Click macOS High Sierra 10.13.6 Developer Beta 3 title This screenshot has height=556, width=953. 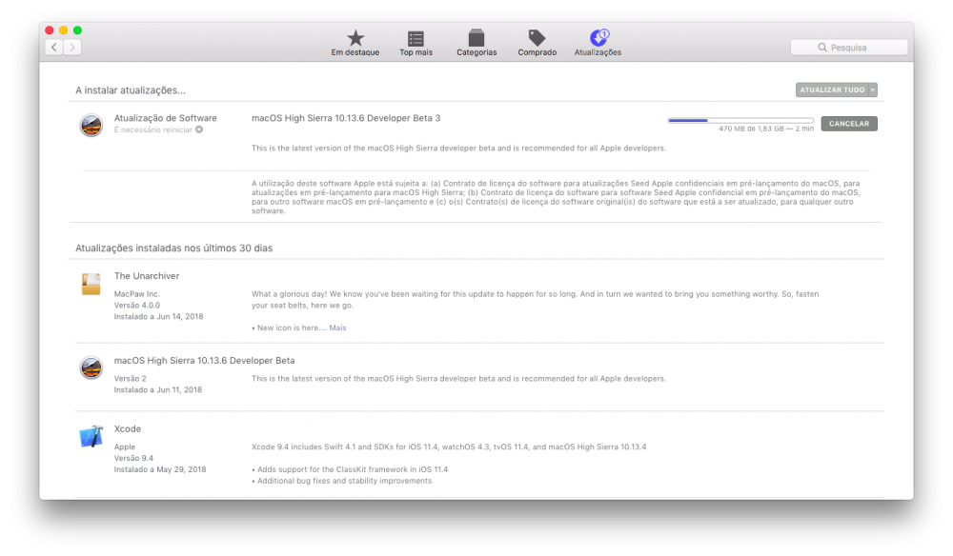tap(346, 118)
